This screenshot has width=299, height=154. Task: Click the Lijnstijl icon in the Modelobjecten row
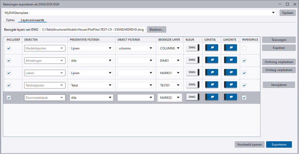(212, 48)
